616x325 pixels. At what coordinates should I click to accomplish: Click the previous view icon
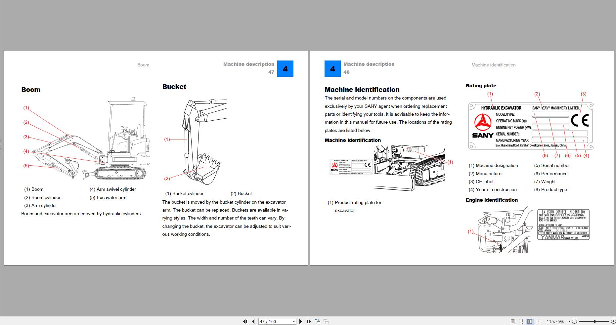318,321
